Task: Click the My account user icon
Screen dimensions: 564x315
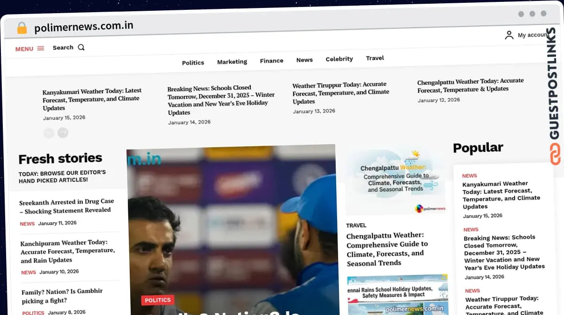Action: click(509, 35)
